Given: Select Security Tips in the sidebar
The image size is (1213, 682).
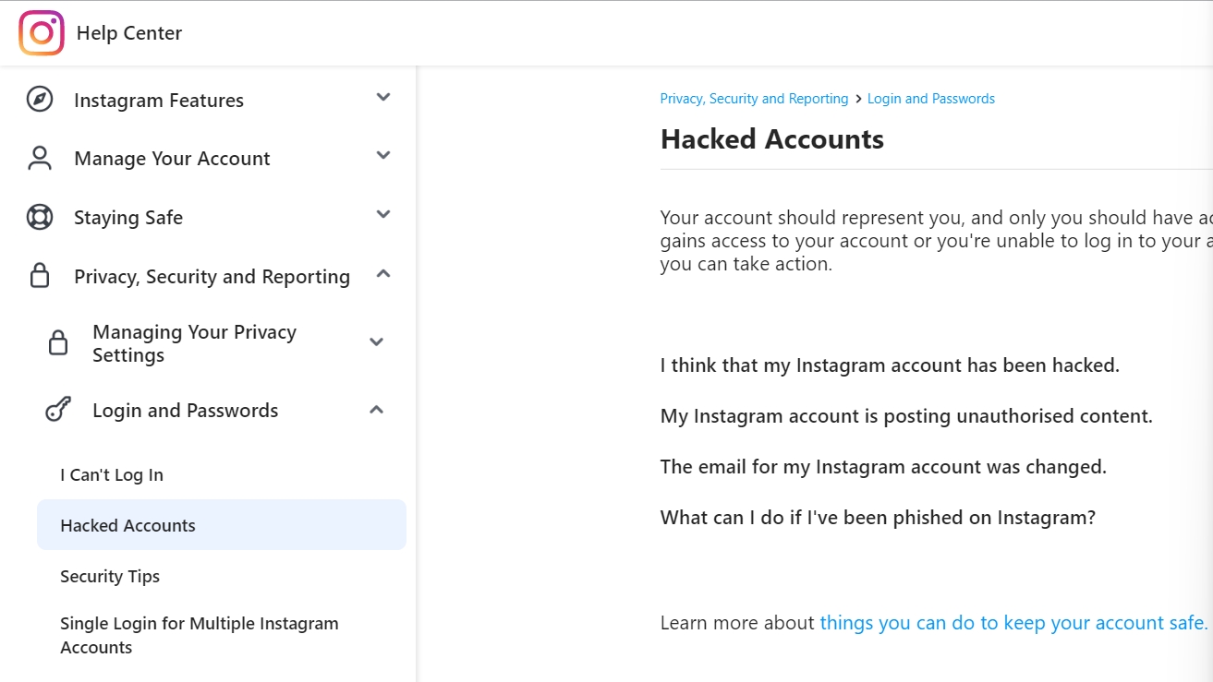Looking at the screenshot, I should 110,577.
